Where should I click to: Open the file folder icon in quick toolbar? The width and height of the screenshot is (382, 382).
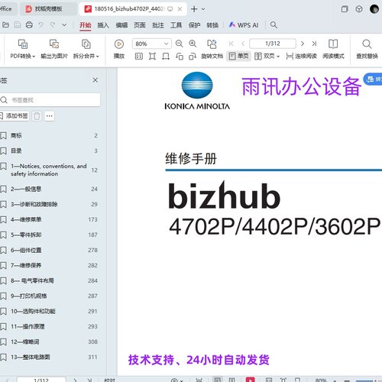tap(5, 25)
